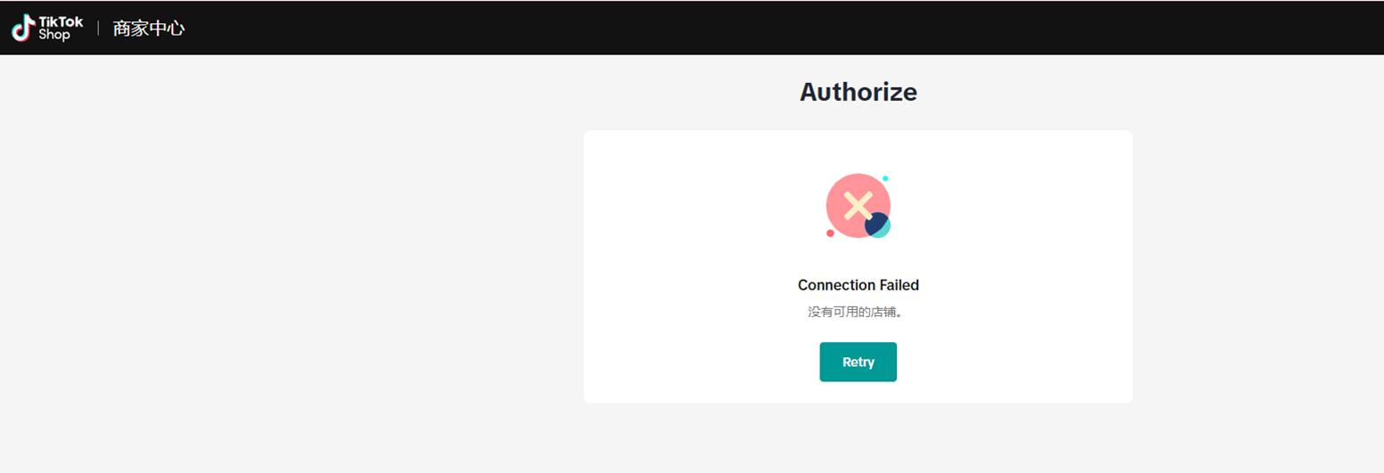Click the teal crescent on error graphic

[x=884, y=230]
